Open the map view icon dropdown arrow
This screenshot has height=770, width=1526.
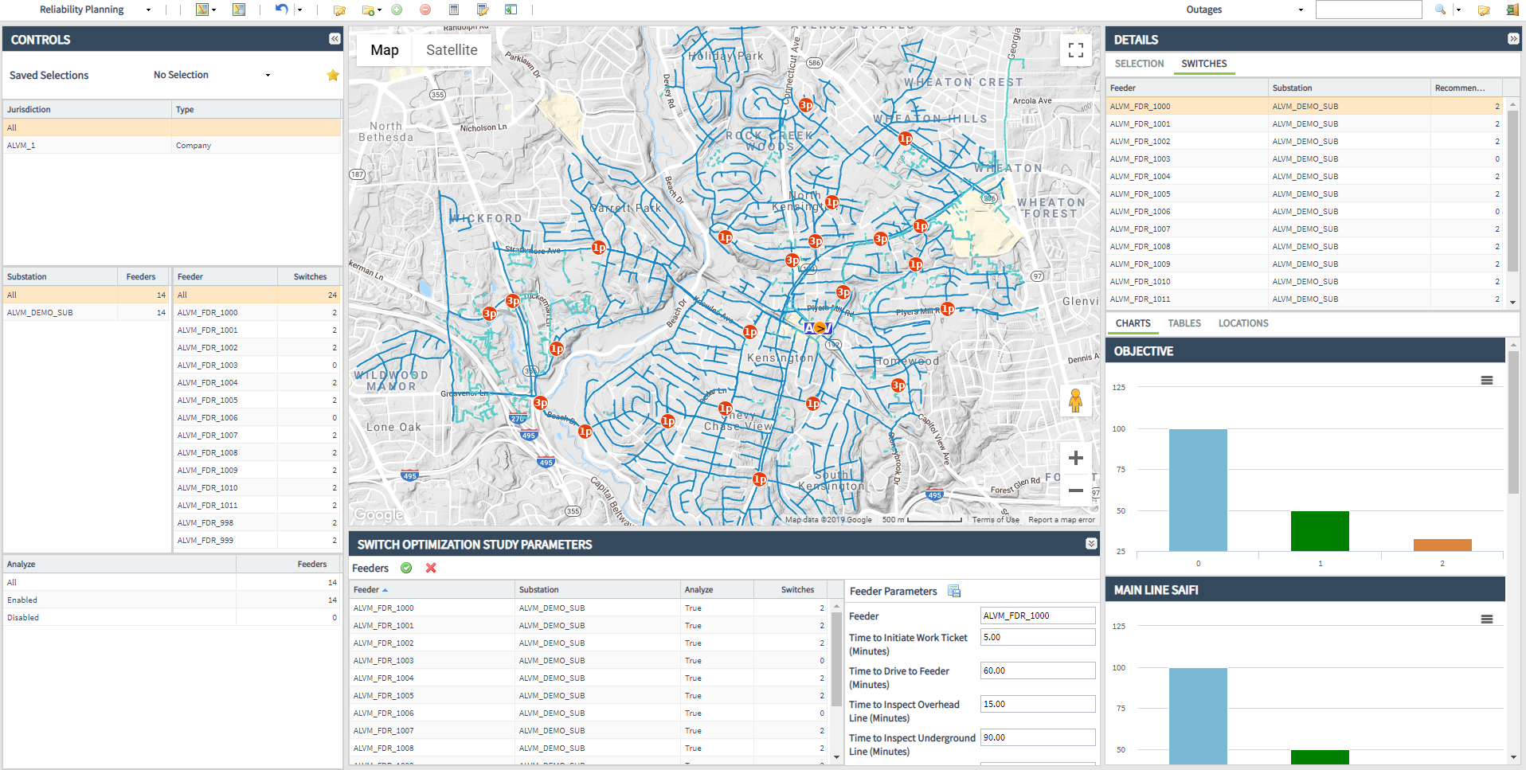pyautogui.click(x=214, y=10)
